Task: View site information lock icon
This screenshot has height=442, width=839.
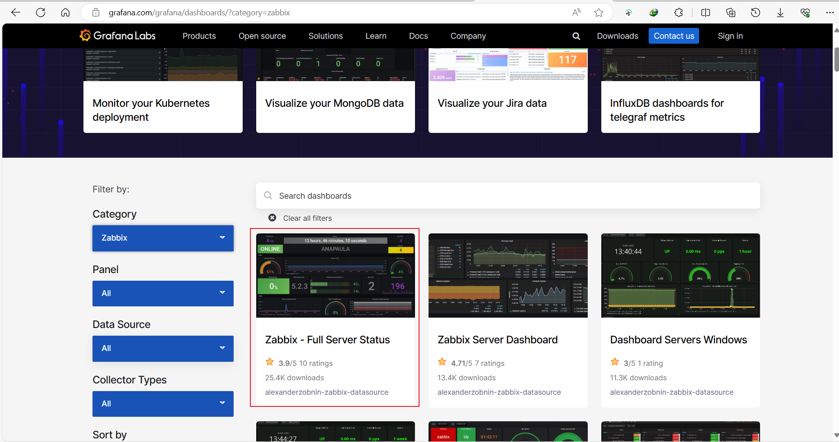Action: tap(96, 13)
